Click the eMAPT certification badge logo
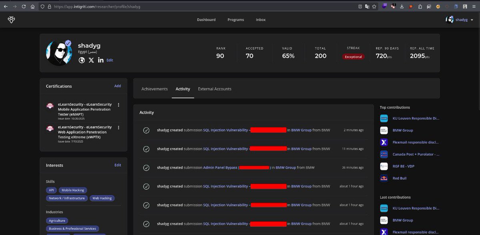The image size is (480, 235). point(50,106)
